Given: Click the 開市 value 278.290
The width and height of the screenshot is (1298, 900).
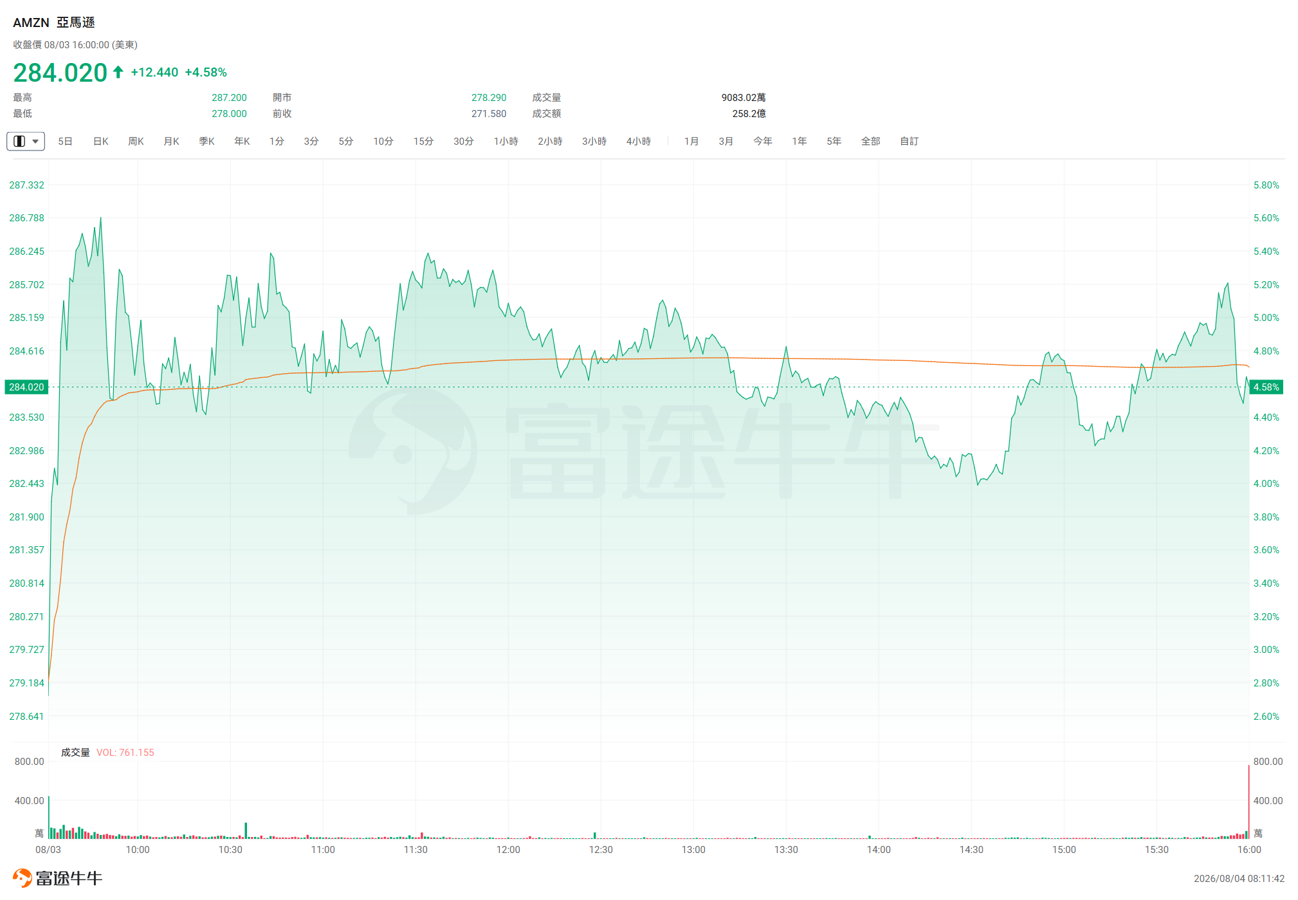Looking at the screenshot, I should [489, 97].
